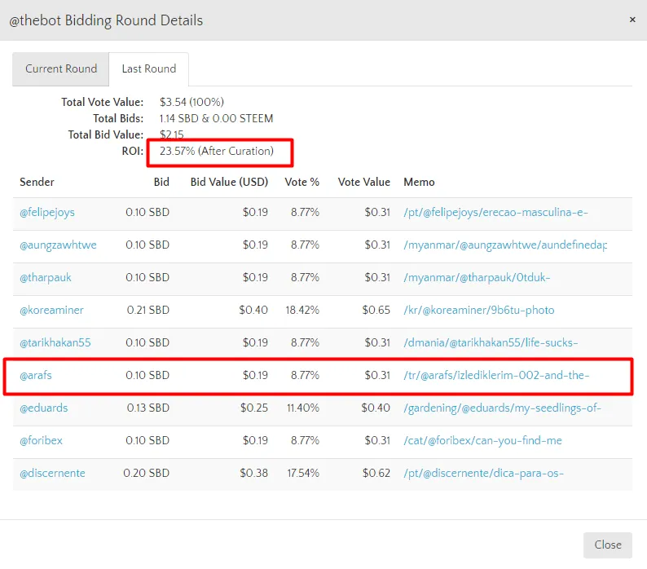Visit the gardening my-seedlings memo link
The height and width of the screenshot is (569, 647).
coord(502,408)
